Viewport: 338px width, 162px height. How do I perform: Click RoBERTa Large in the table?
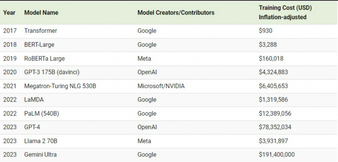[45, 58]
